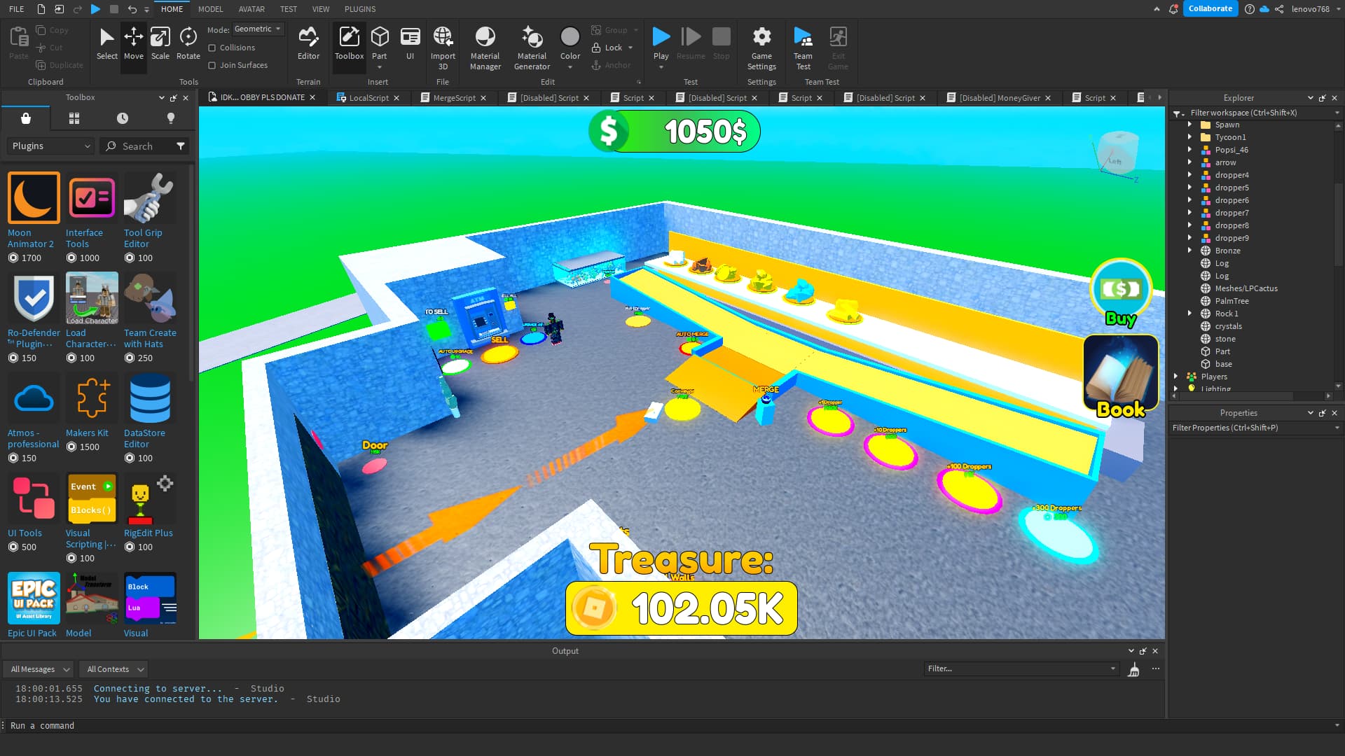Switch to the MergeScript tab
1345x756 pixels.
(x=453, y=98)
